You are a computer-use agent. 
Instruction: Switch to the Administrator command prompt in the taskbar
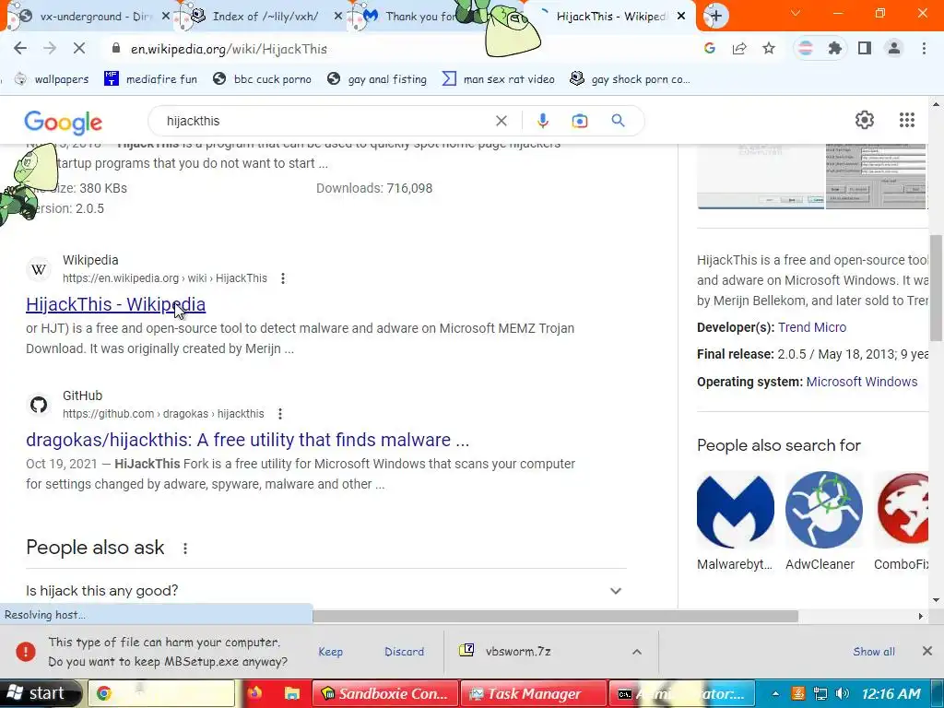[x=681, y=693]
